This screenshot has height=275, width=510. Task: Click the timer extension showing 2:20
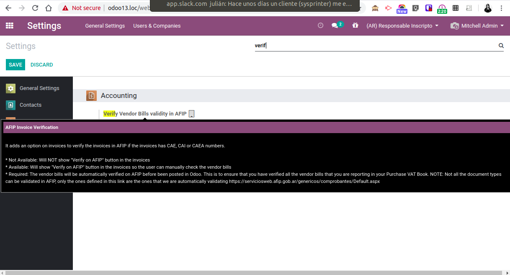click(x=442, y=9)
